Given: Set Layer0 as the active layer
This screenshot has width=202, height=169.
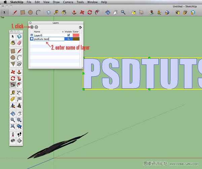Looking at the screenshot, I should 32,35.
